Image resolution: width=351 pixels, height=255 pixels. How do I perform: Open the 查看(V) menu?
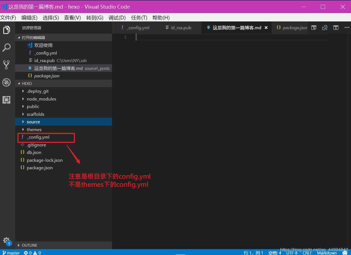[x=72, y=18]
